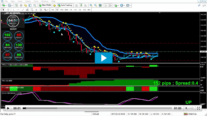Viewport: 207px width, 116px height.
Task: Open the Navigator star-folder icon
Action: coord(25,5)
